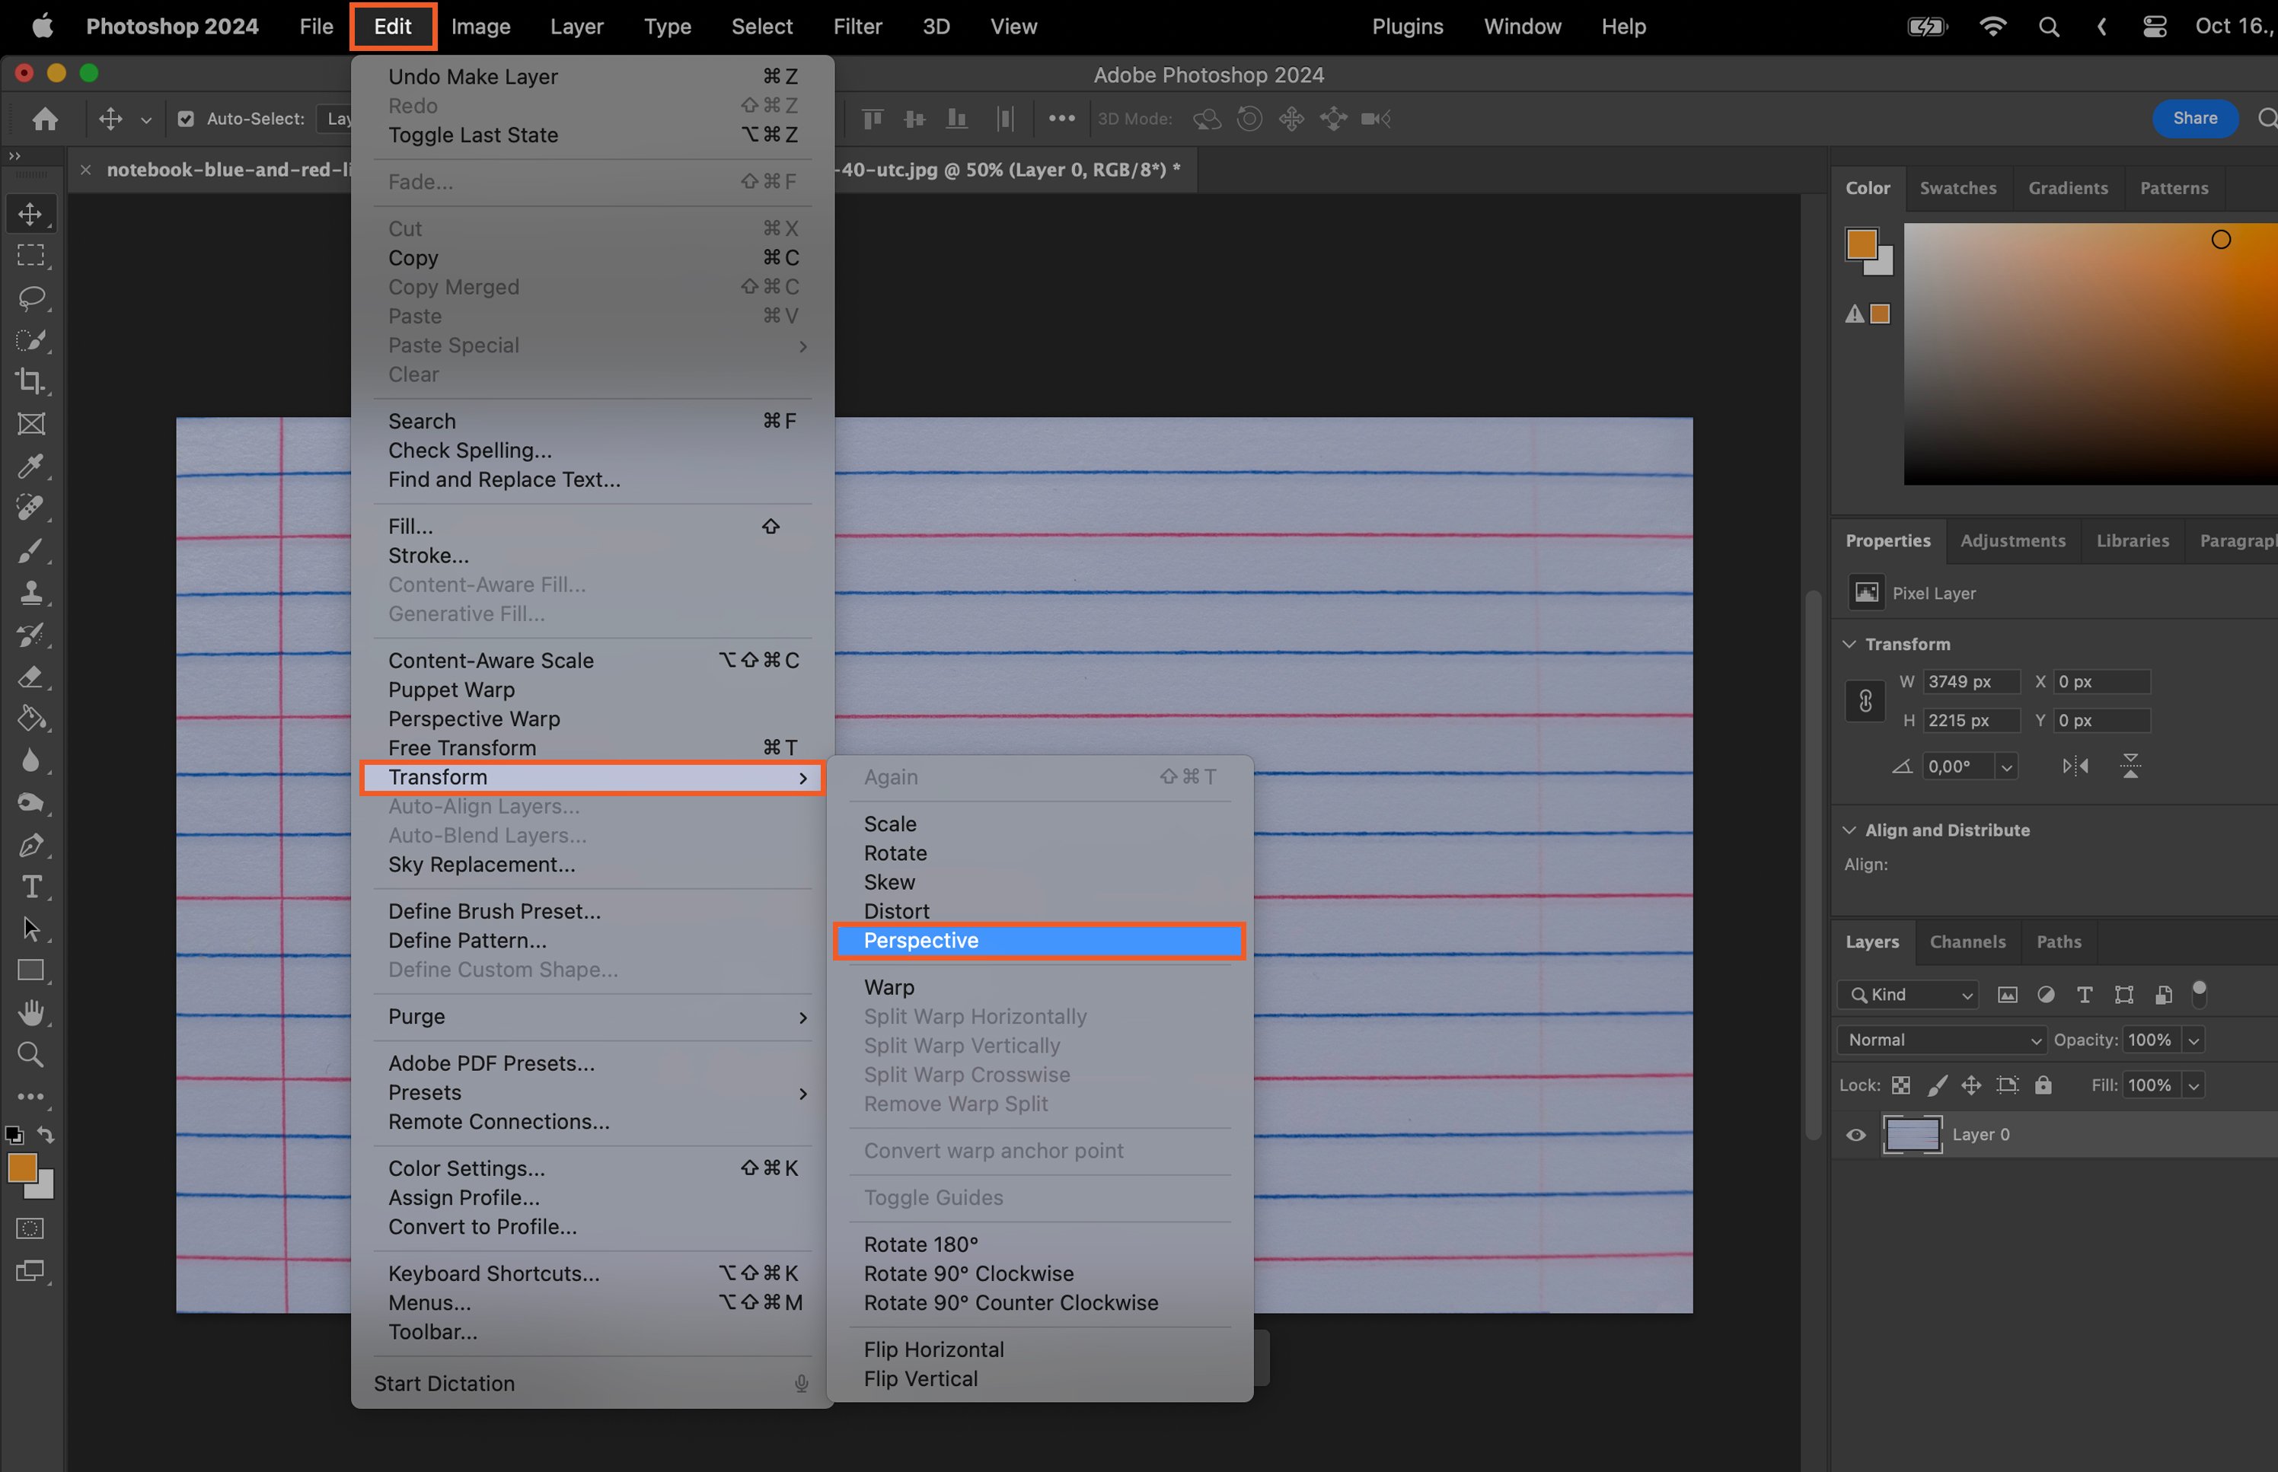Screen dimensions: 2278x1472
Task: Hide Layer 0 with eye icon
Action: (x=1855, y=1135)
